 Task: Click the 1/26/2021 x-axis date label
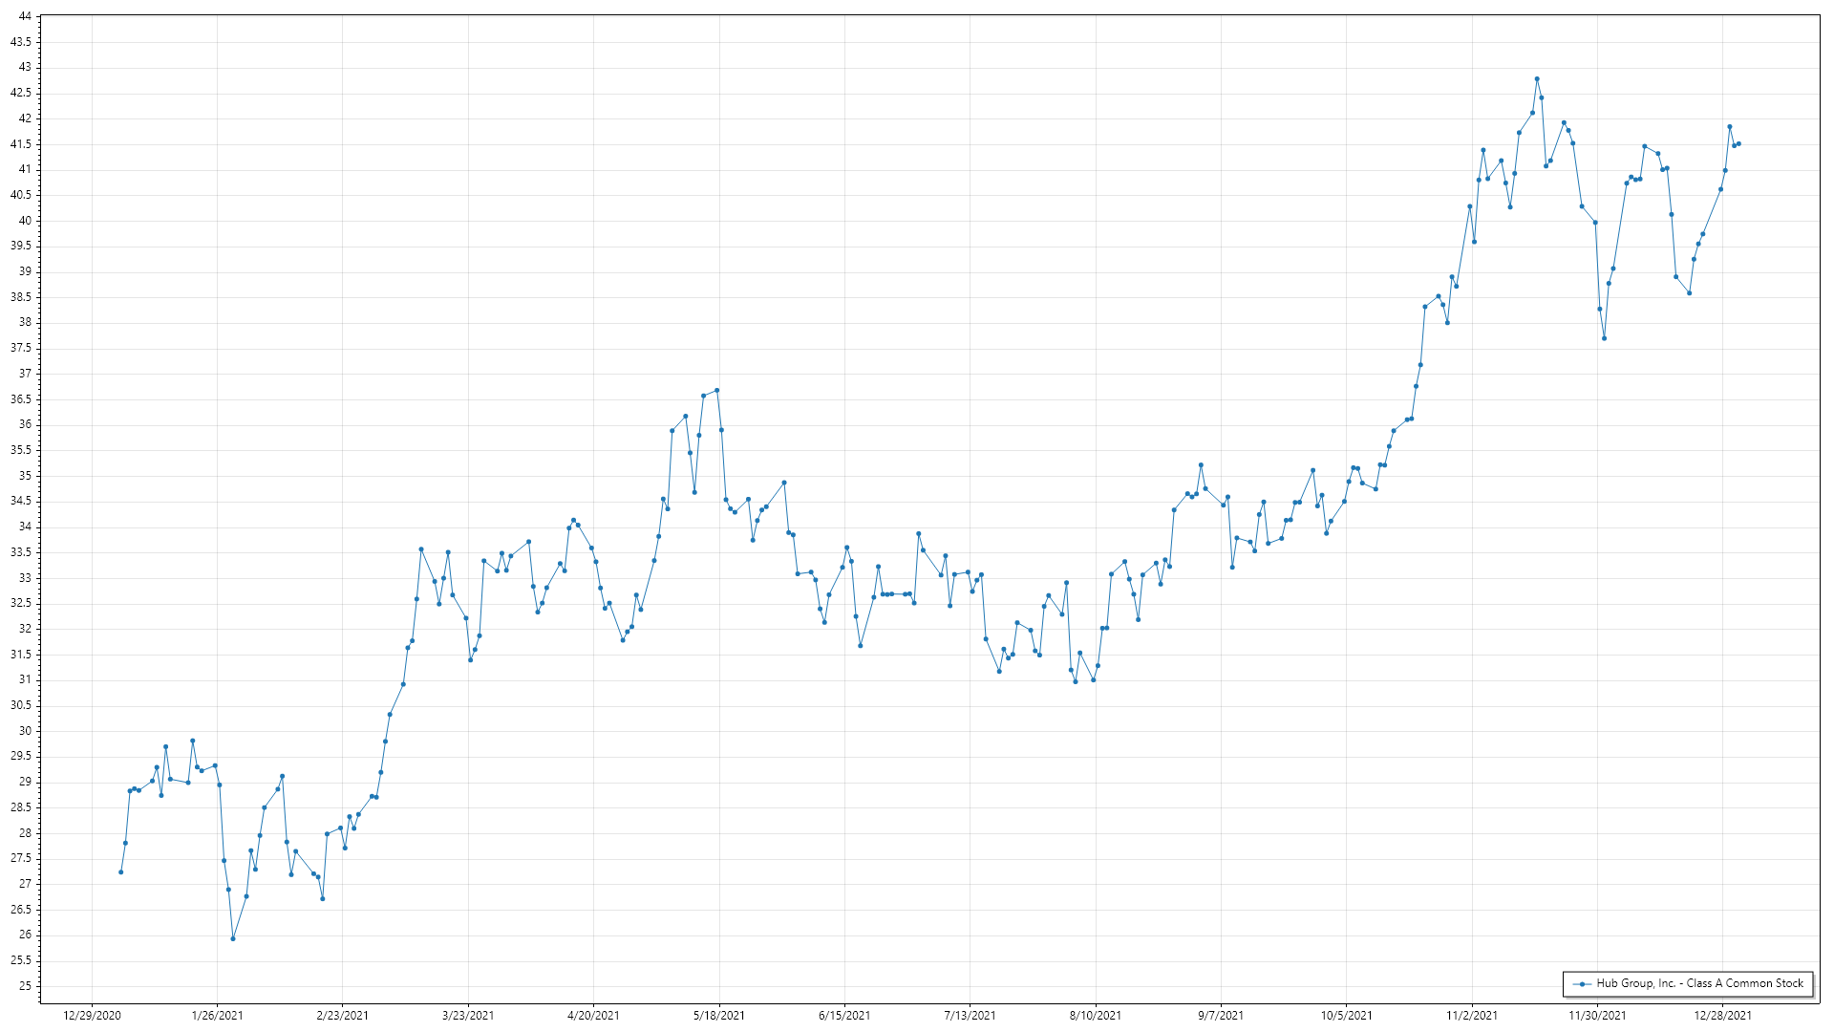pos(217,1015)
